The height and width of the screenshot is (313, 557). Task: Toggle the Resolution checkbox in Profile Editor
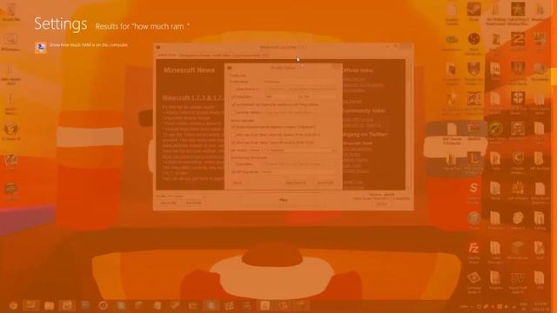(x=233, y=97)
